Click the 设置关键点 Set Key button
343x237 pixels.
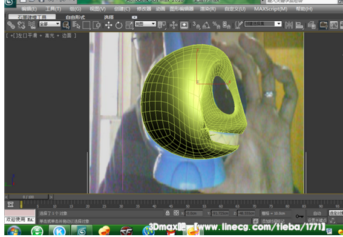tap(317, 220)
